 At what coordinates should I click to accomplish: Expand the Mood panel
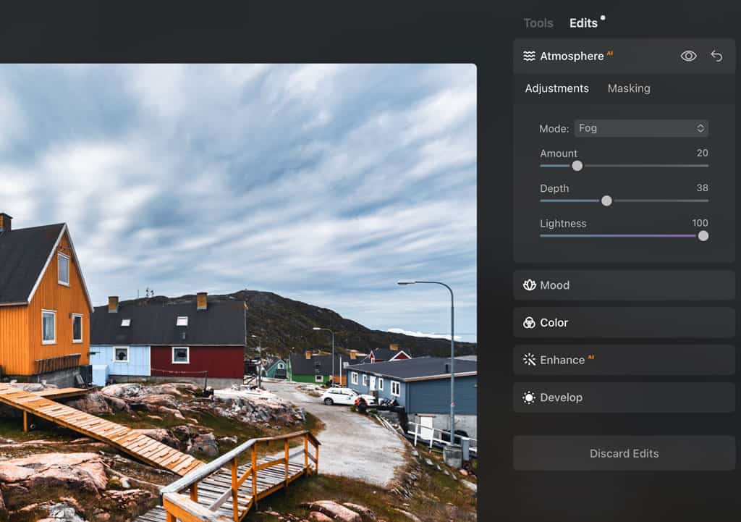pyautogui.click(x=623, y=285)
